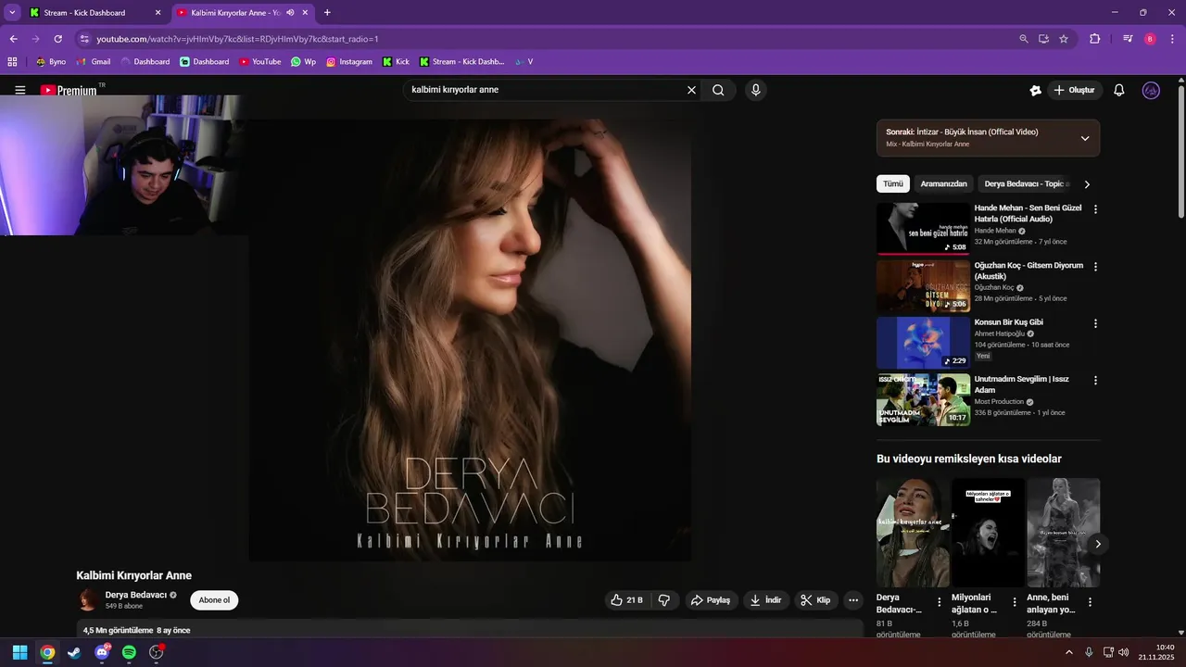Click the sparkle icon left of Oluştur

1036,90
